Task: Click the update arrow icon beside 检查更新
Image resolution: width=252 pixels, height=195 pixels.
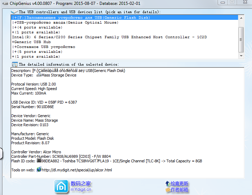Action: pos(167,183)
